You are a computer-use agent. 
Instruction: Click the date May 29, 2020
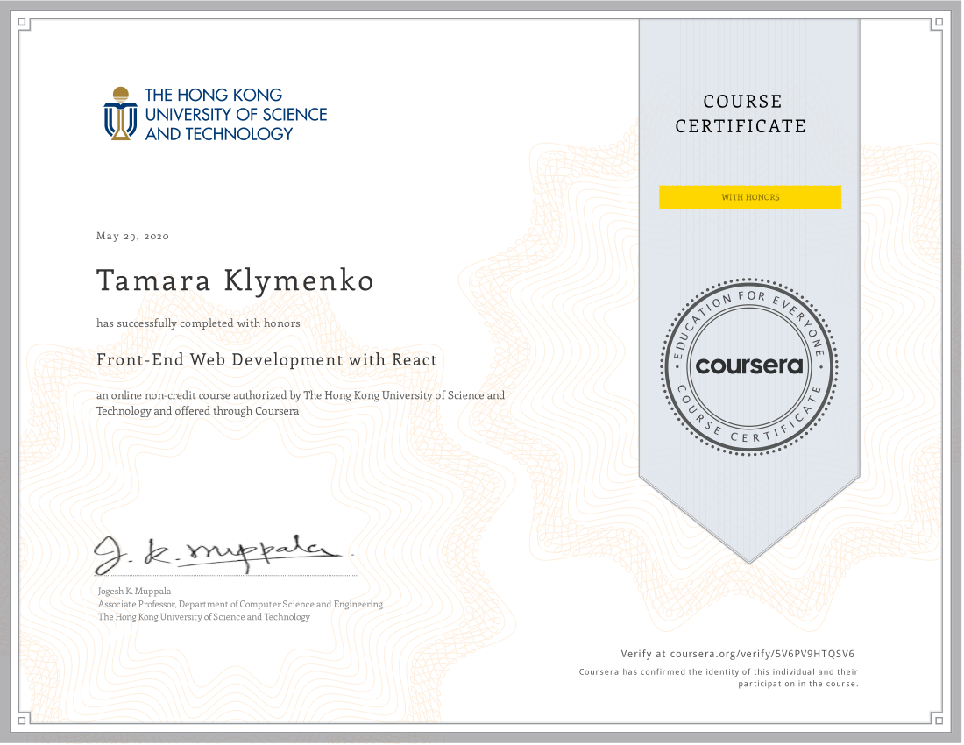(x=132, y=236)
